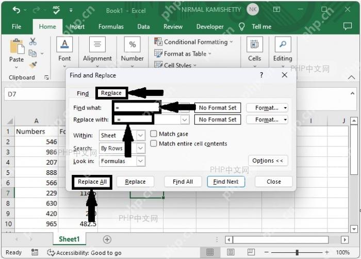Viewport: 361px width, 259px height.
Task: Click the Redo icon in title bar
Action: 37,10
